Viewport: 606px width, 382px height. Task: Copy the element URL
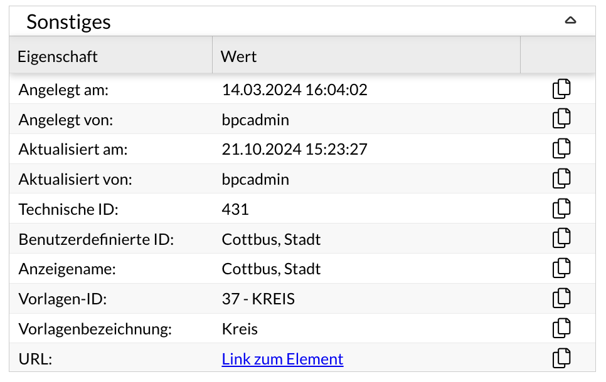click(x=561, y=358)
